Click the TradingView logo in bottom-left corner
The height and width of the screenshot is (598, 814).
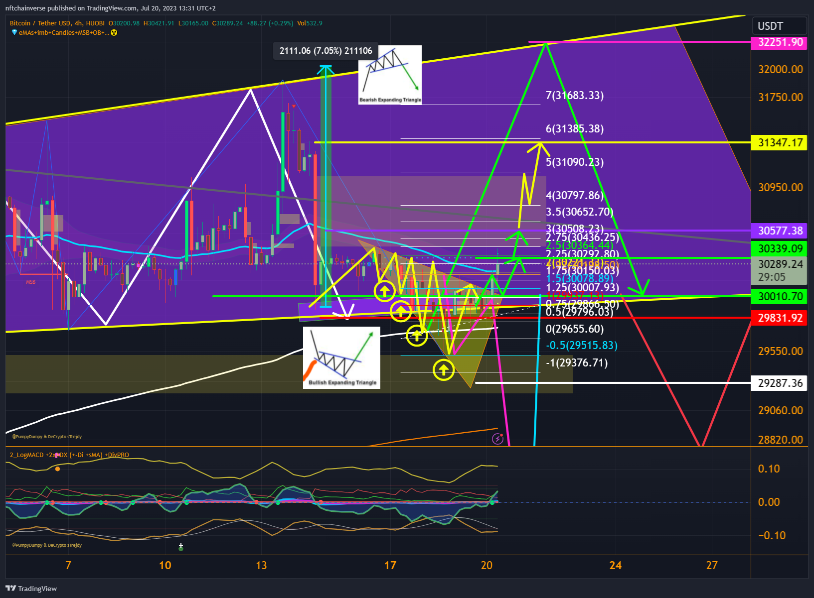coord(31,589)
